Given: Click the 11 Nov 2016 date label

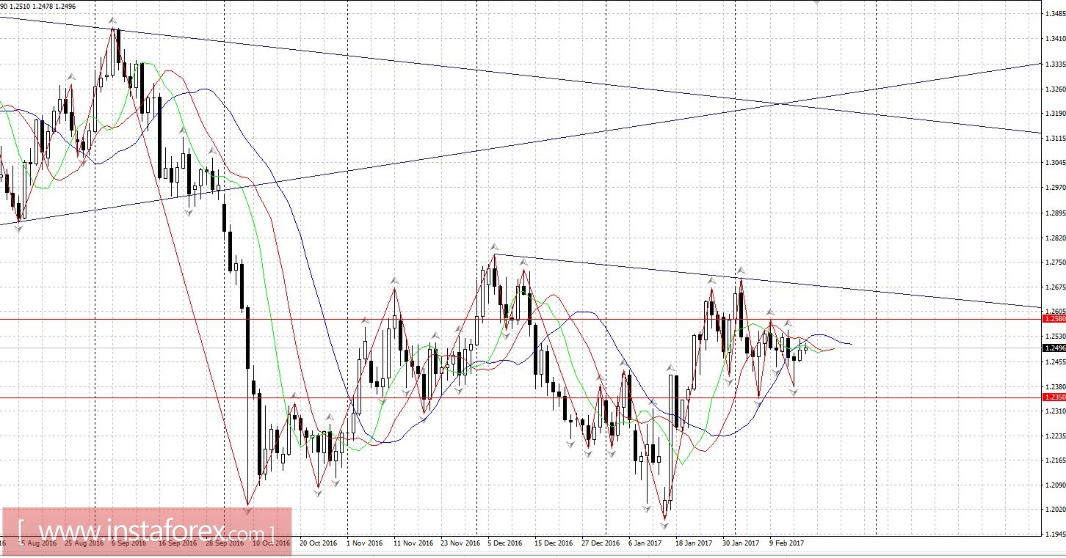Looking at the screenshot, I should point(413,544).
